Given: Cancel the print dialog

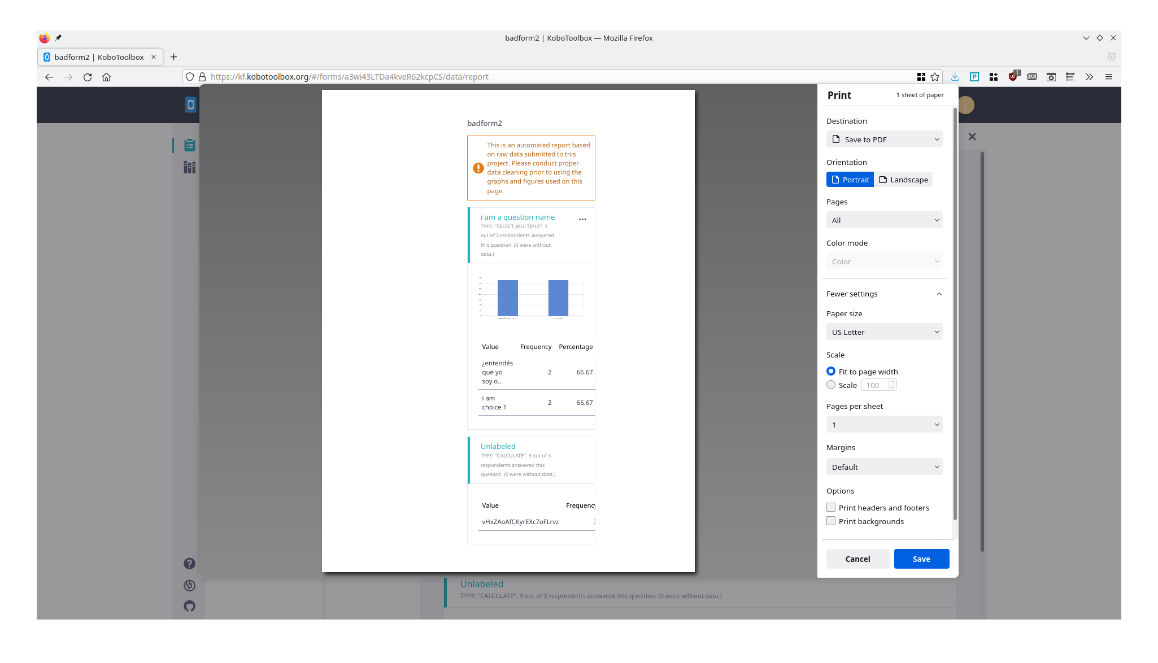Looking at the screenshot, I should pos(857,559).
